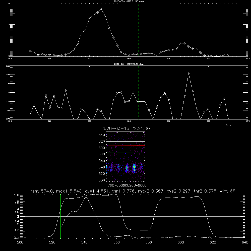Click the "widt 66" value in the stats line
This screenshot has height=251, width=251.
227,191
